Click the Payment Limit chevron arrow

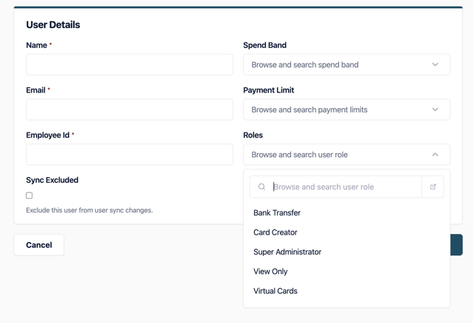tap(435, 110)
